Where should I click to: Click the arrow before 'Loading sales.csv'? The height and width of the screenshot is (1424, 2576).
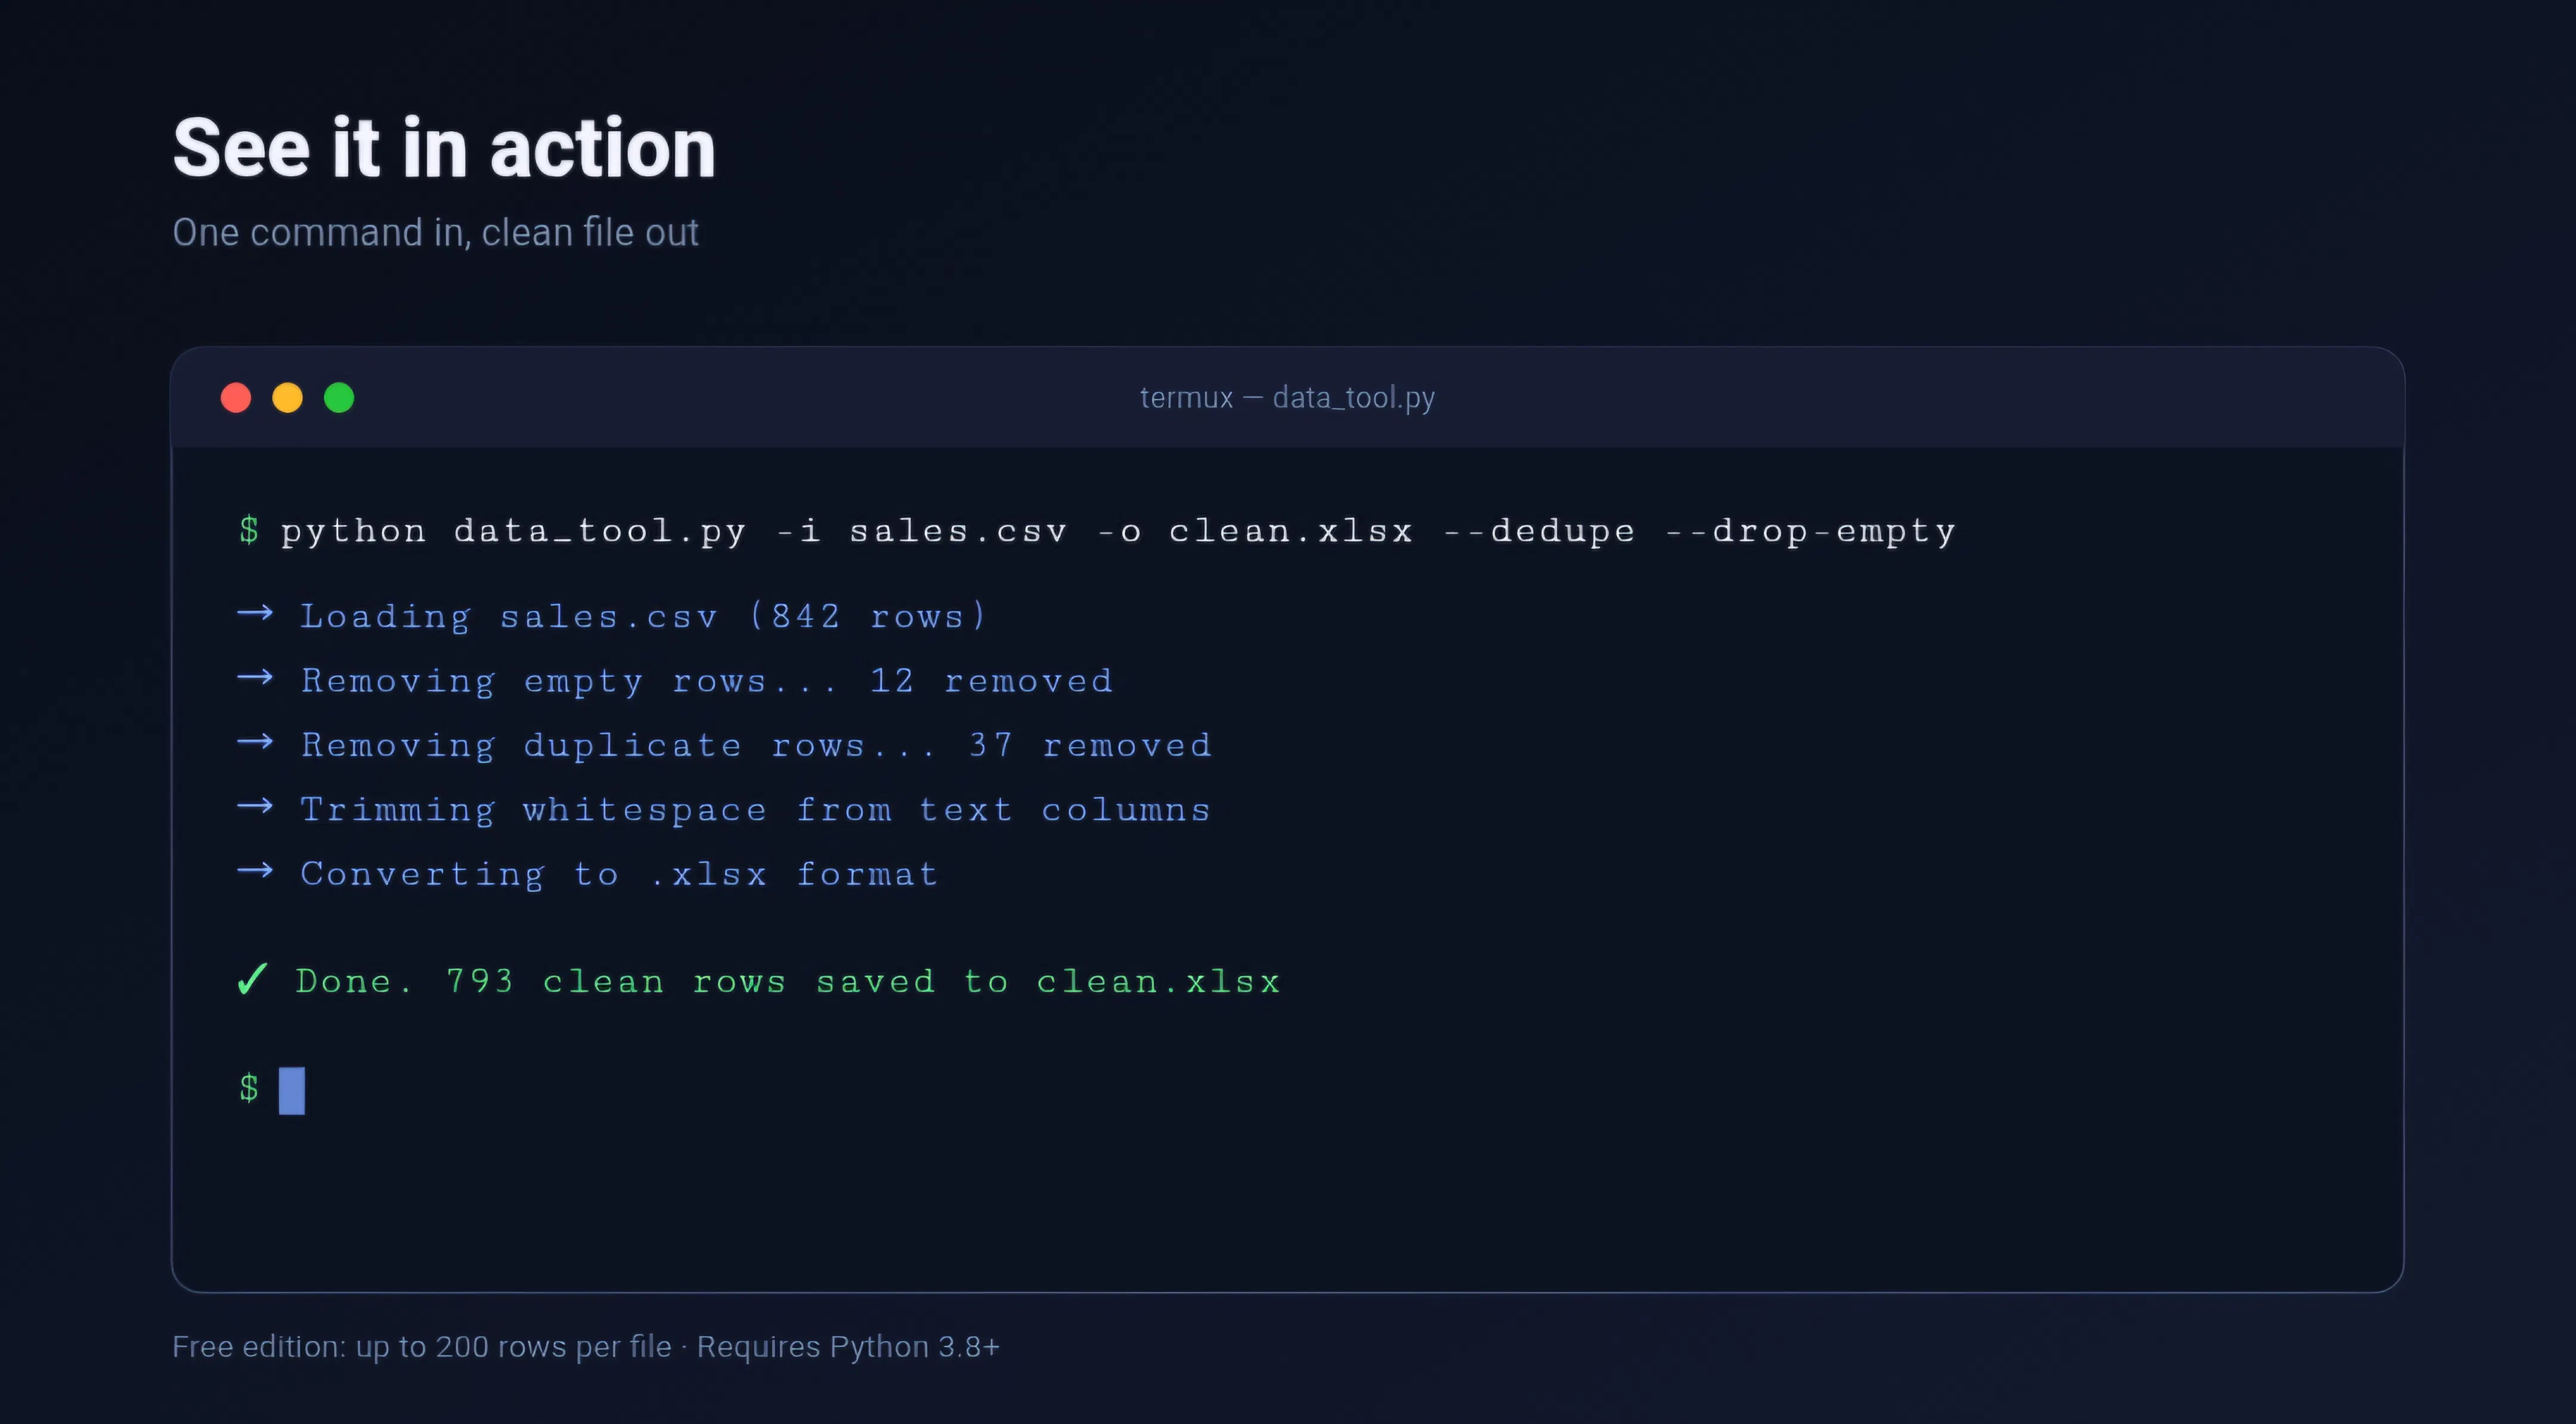[255, 612]
